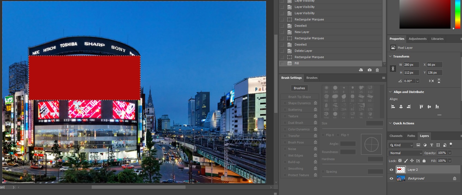Align right edges in Properties panel

coord(409,107)
